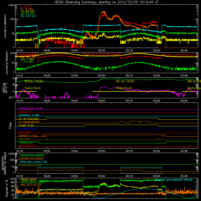Click the DECIMATION_WEIGHT legend label

pyautogui.click(x=32, y=159)
